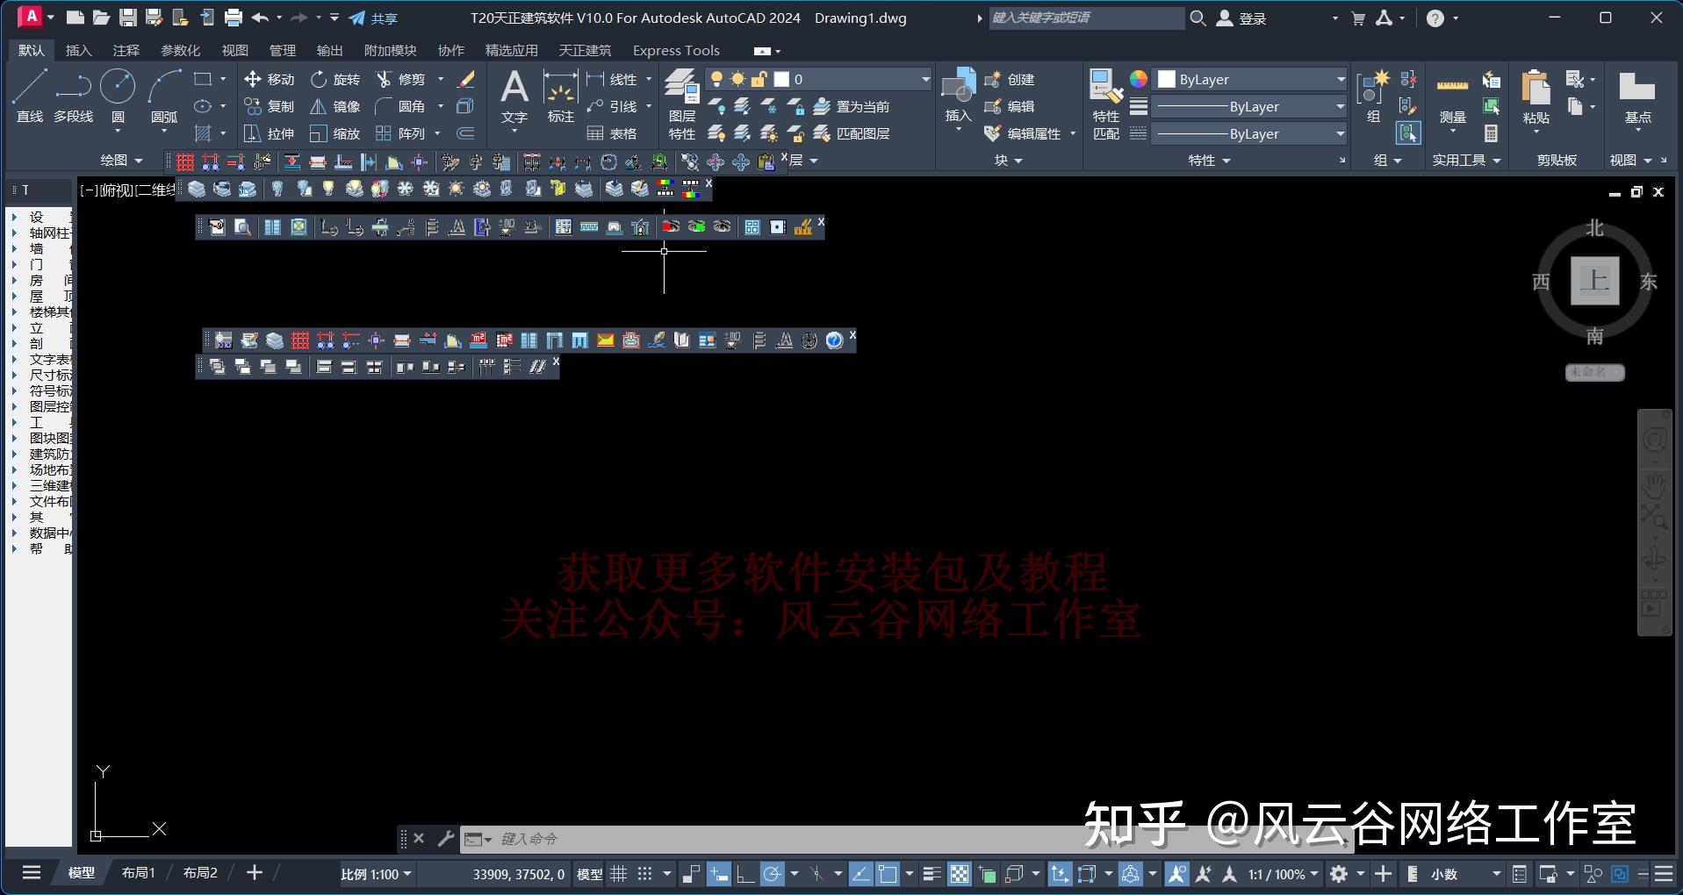Image resolution: width=1683 pixels, height=895 pixels.
Task: Click the 登录 sign-in button
Action: [x=1254, y=18]
